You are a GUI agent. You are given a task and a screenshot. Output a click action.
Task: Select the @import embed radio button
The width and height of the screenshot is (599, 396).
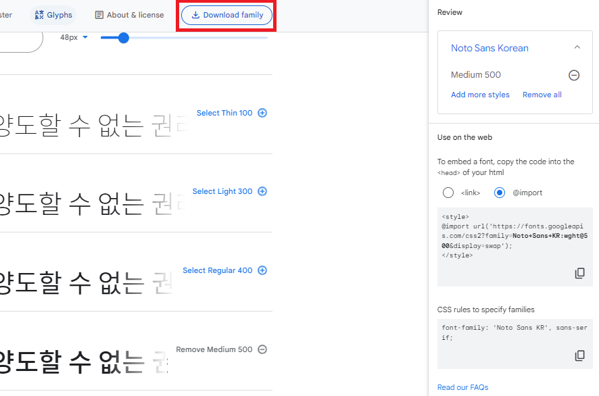[x=500, y=193]
